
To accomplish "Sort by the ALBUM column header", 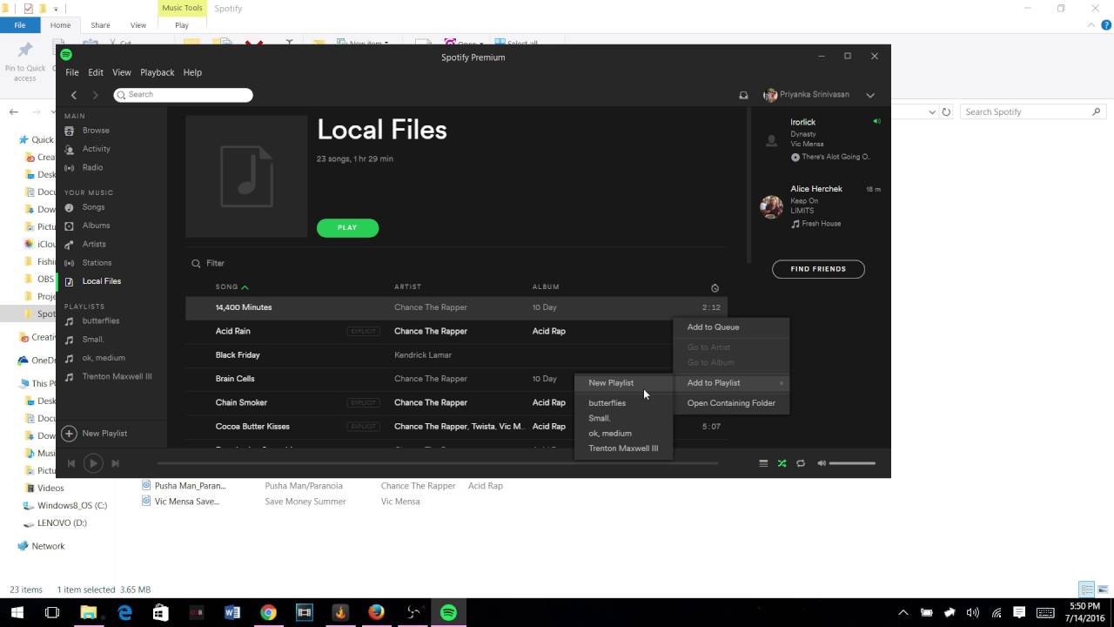I will pyautogui.click(x=546, y=287).
